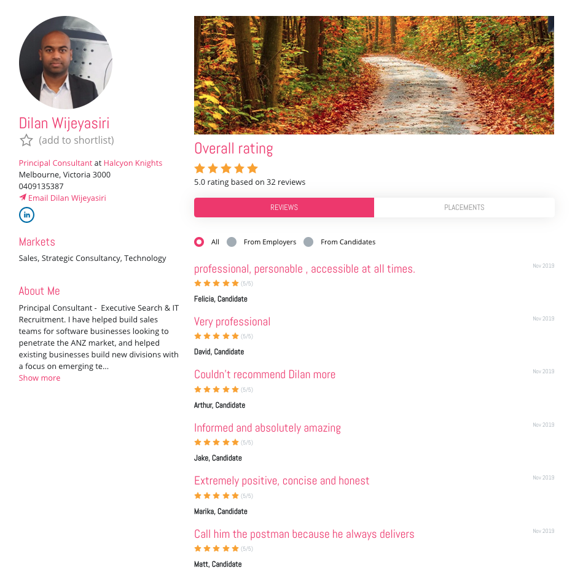The height and width of the screenshot is (571, 575).
Task: Click the stars under Matt's postman review
Action: pyautogui.click(x=216, y=548)
